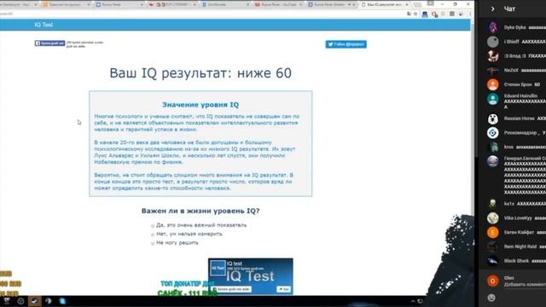
Task: Click the browser address bar
Action: click(209, 14)
